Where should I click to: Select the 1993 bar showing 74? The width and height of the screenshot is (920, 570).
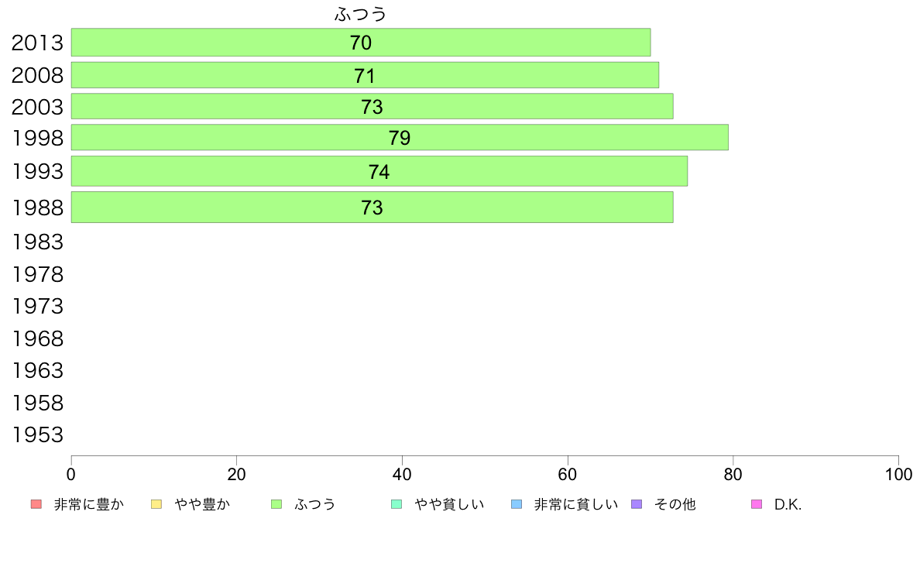[x=379, y=171]
